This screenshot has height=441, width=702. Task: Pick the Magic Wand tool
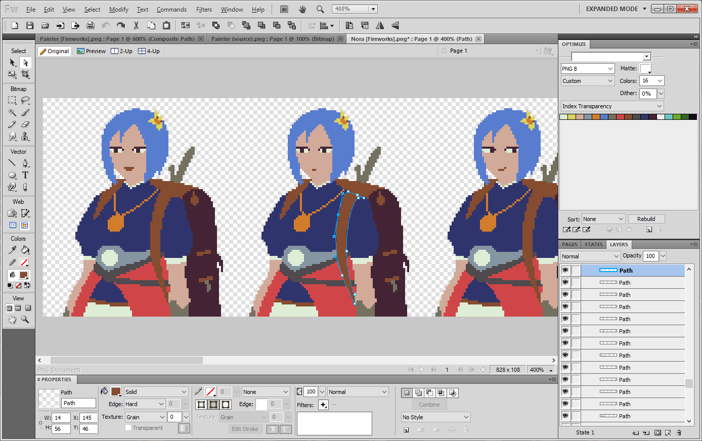[x=12, y=112]
